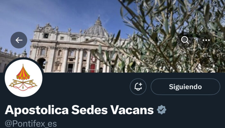The image size is (225, 128).
Task: Click the word Vacans in the profile name
Action: [132, 110]
